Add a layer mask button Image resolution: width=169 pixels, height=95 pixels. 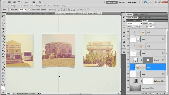click(150, 93)
